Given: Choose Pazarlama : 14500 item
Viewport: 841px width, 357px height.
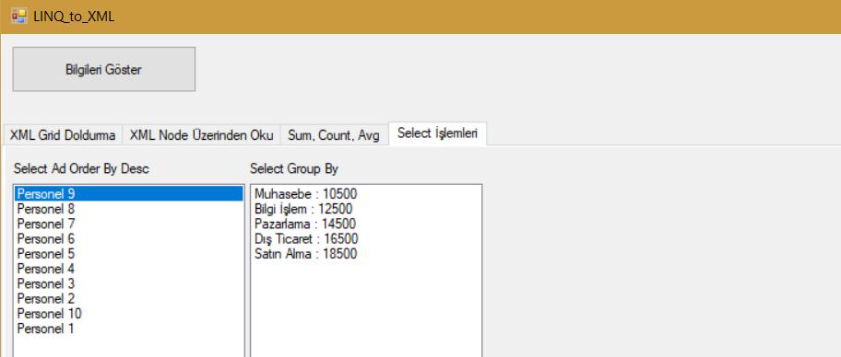Looking at the screenshot, I should (x=366, y=224).
